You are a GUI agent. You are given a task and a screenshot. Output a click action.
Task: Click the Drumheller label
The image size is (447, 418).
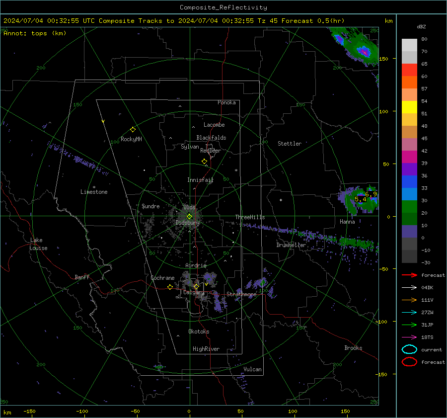[x=291, y=245]
